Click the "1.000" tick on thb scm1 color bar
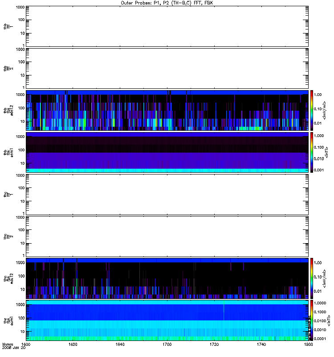This screenshot has height=357, width=334. coord(319,136)
